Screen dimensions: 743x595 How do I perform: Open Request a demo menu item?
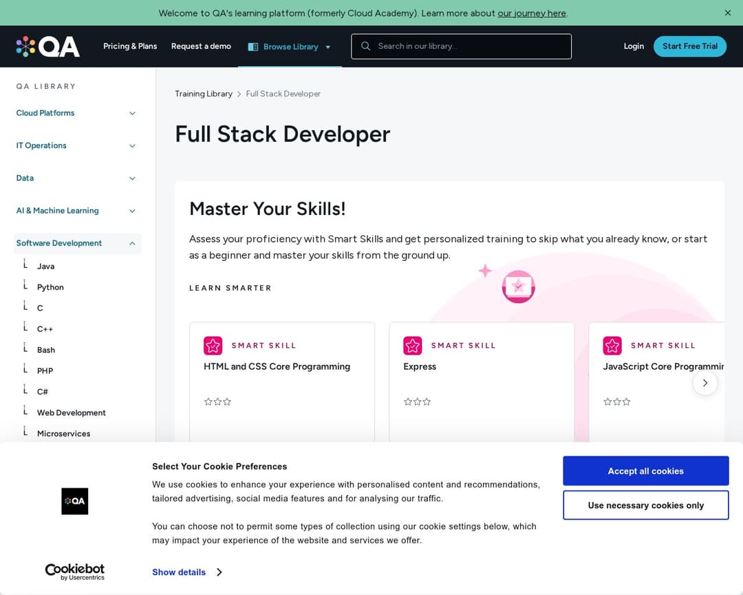pos(201,46)
